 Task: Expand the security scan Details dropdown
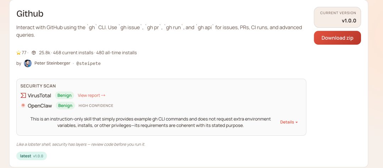tap(289, 122)
